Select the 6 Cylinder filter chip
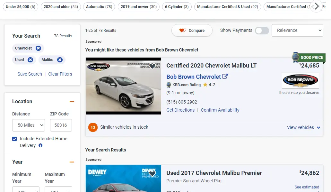Viewport: 331px width, 192px height. pyautogui.click(x=177, y=7)
